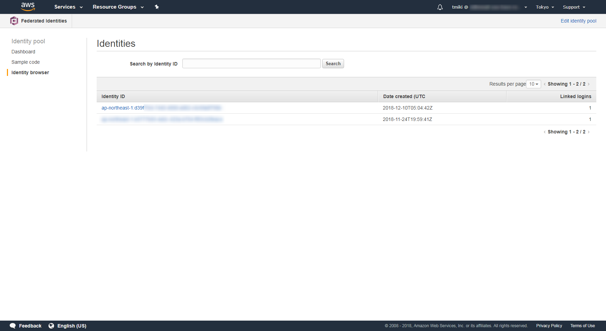Open the Results per page dropdown

coord(533,84)
